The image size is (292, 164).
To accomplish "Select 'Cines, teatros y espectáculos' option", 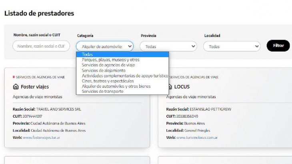I will (x=108, y=81).
